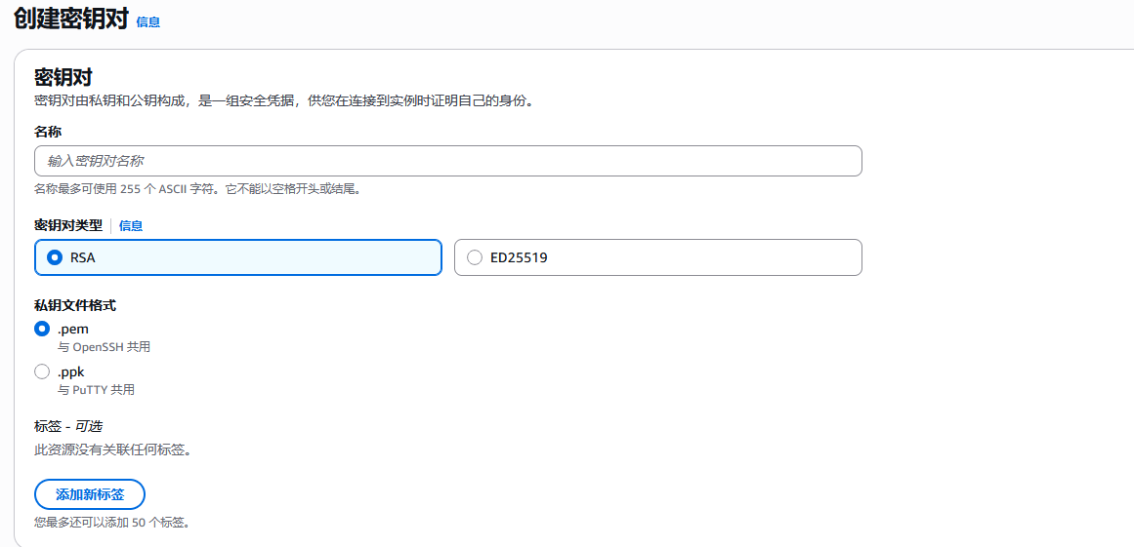Click the 密钥对 section heading
This screenshot has width=1134, height=547.
(63, 78)
